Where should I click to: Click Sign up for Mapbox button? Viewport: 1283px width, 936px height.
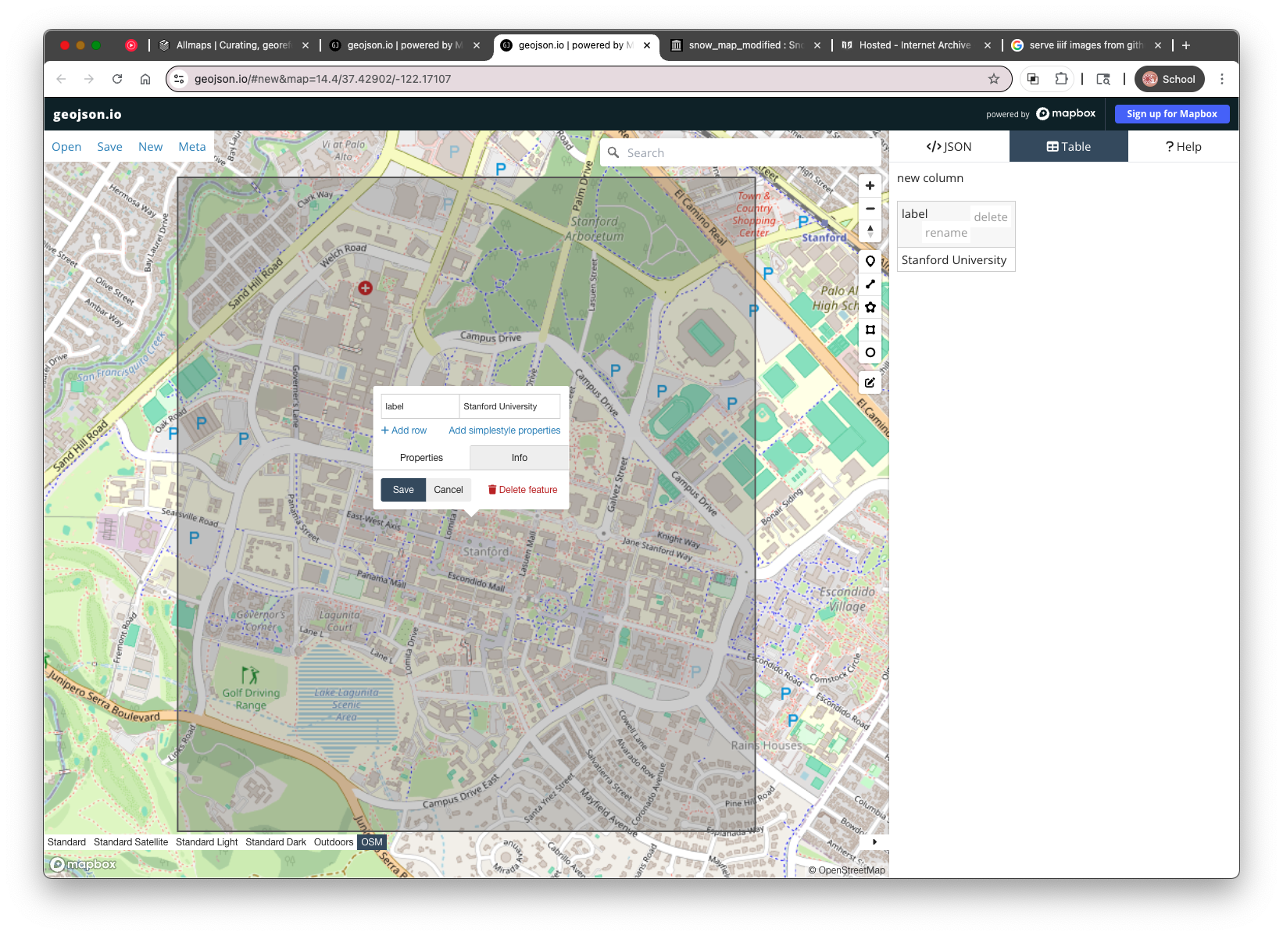[1172, 114]
